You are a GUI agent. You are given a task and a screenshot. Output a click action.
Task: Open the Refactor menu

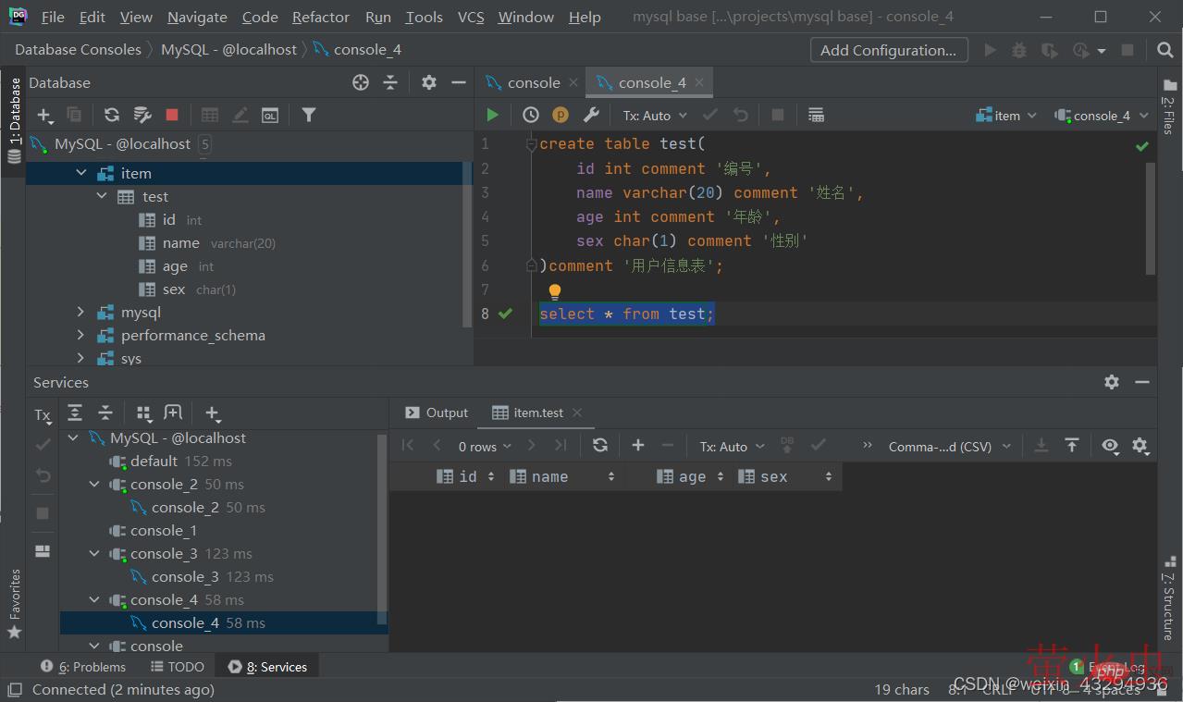(x=320, y=17)
